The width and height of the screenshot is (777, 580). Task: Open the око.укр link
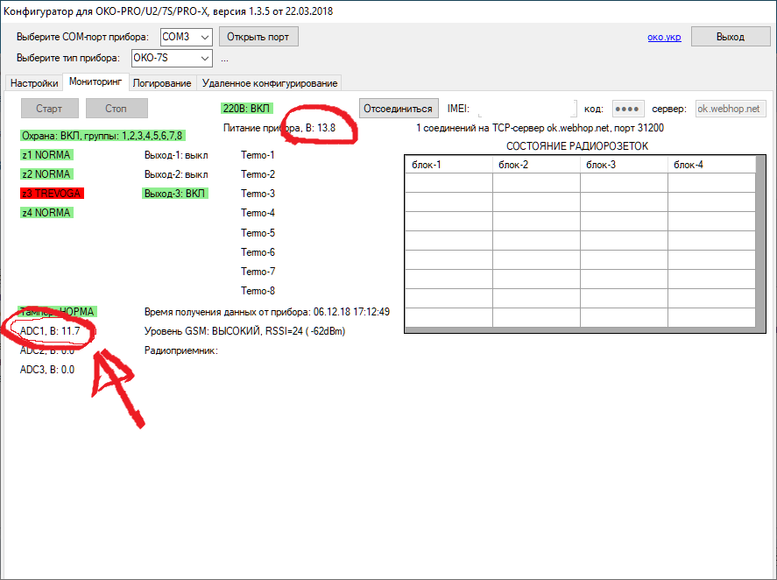(662, 37)
